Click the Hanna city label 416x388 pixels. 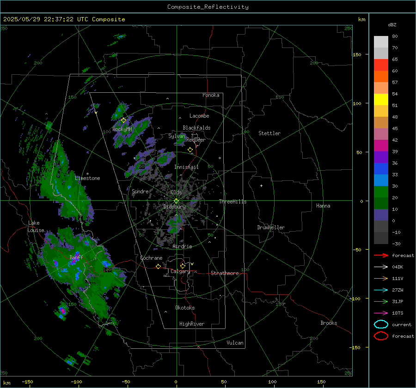(323, 206)
